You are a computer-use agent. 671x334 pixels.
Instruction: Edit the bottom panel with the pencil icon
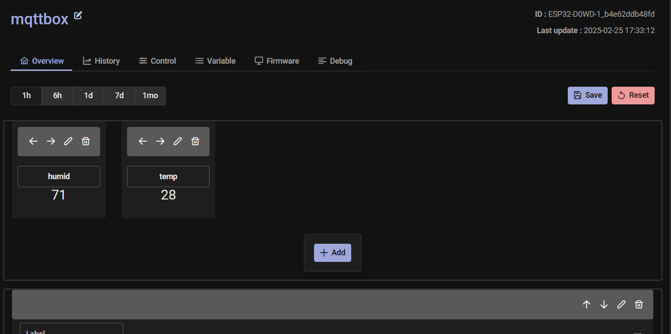[x=621, y=304]
